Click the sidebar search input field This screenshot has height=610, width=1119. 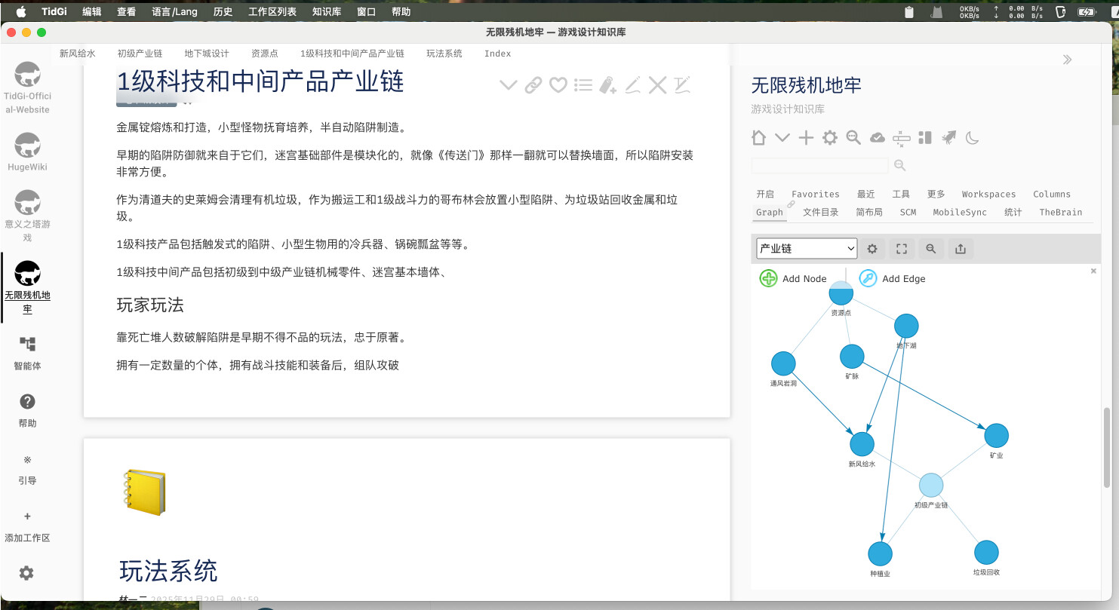(x=819, y=165)
